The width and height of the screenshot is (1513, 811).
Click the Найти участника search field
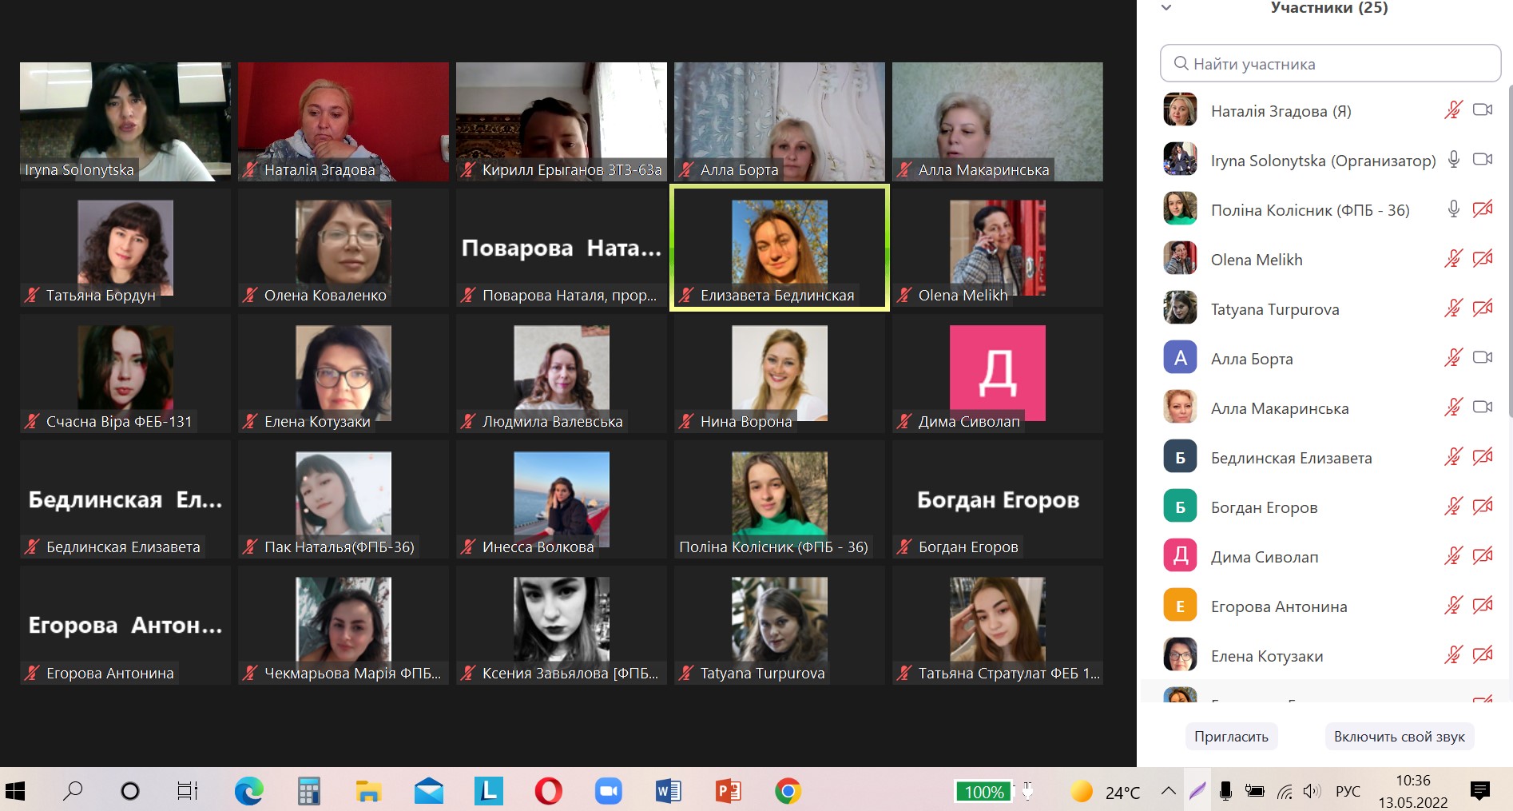coord(1330,64)
